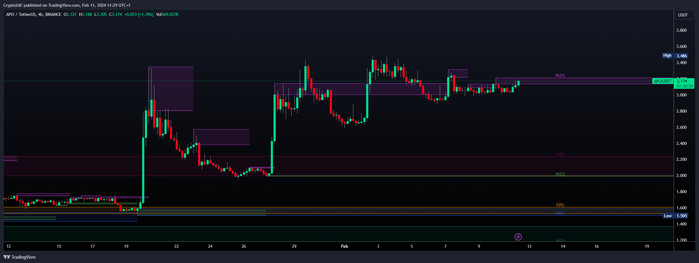The width and height of the screenshot is (699, 263).
Task: Click the W(R) weekly resistance label
Action: coord(560,154)
